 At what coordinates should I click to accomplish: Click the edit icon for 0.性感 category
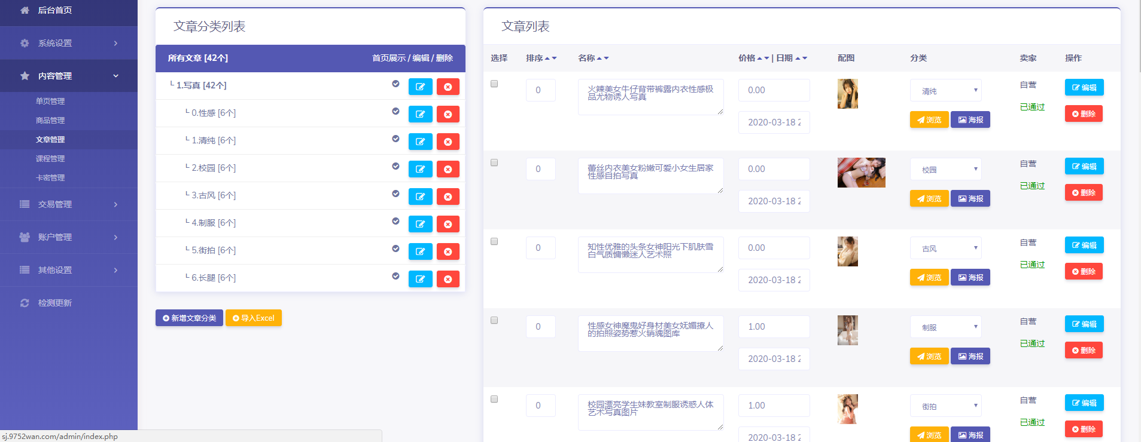421,114
